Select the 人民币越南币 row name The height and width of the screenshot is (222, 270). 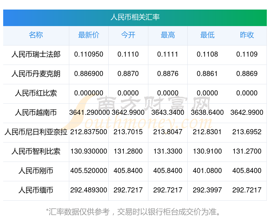tap(36, 113)
